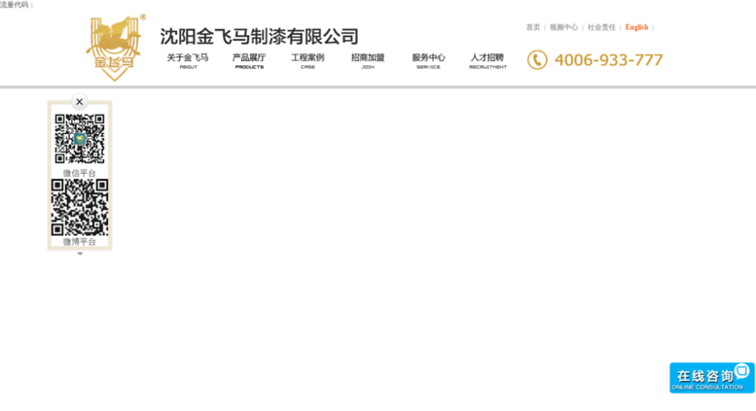Switch the site to English
Viewport: 756px width, 411px height.
point(636,27)
